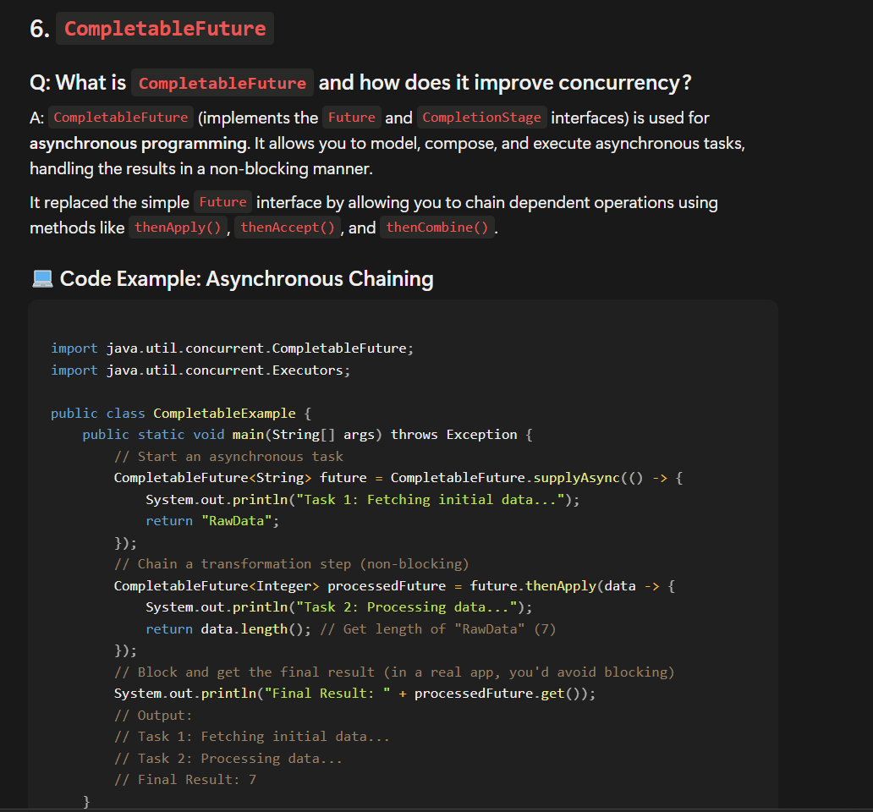Click the laptop emoji before Code Example

point(42,278)
